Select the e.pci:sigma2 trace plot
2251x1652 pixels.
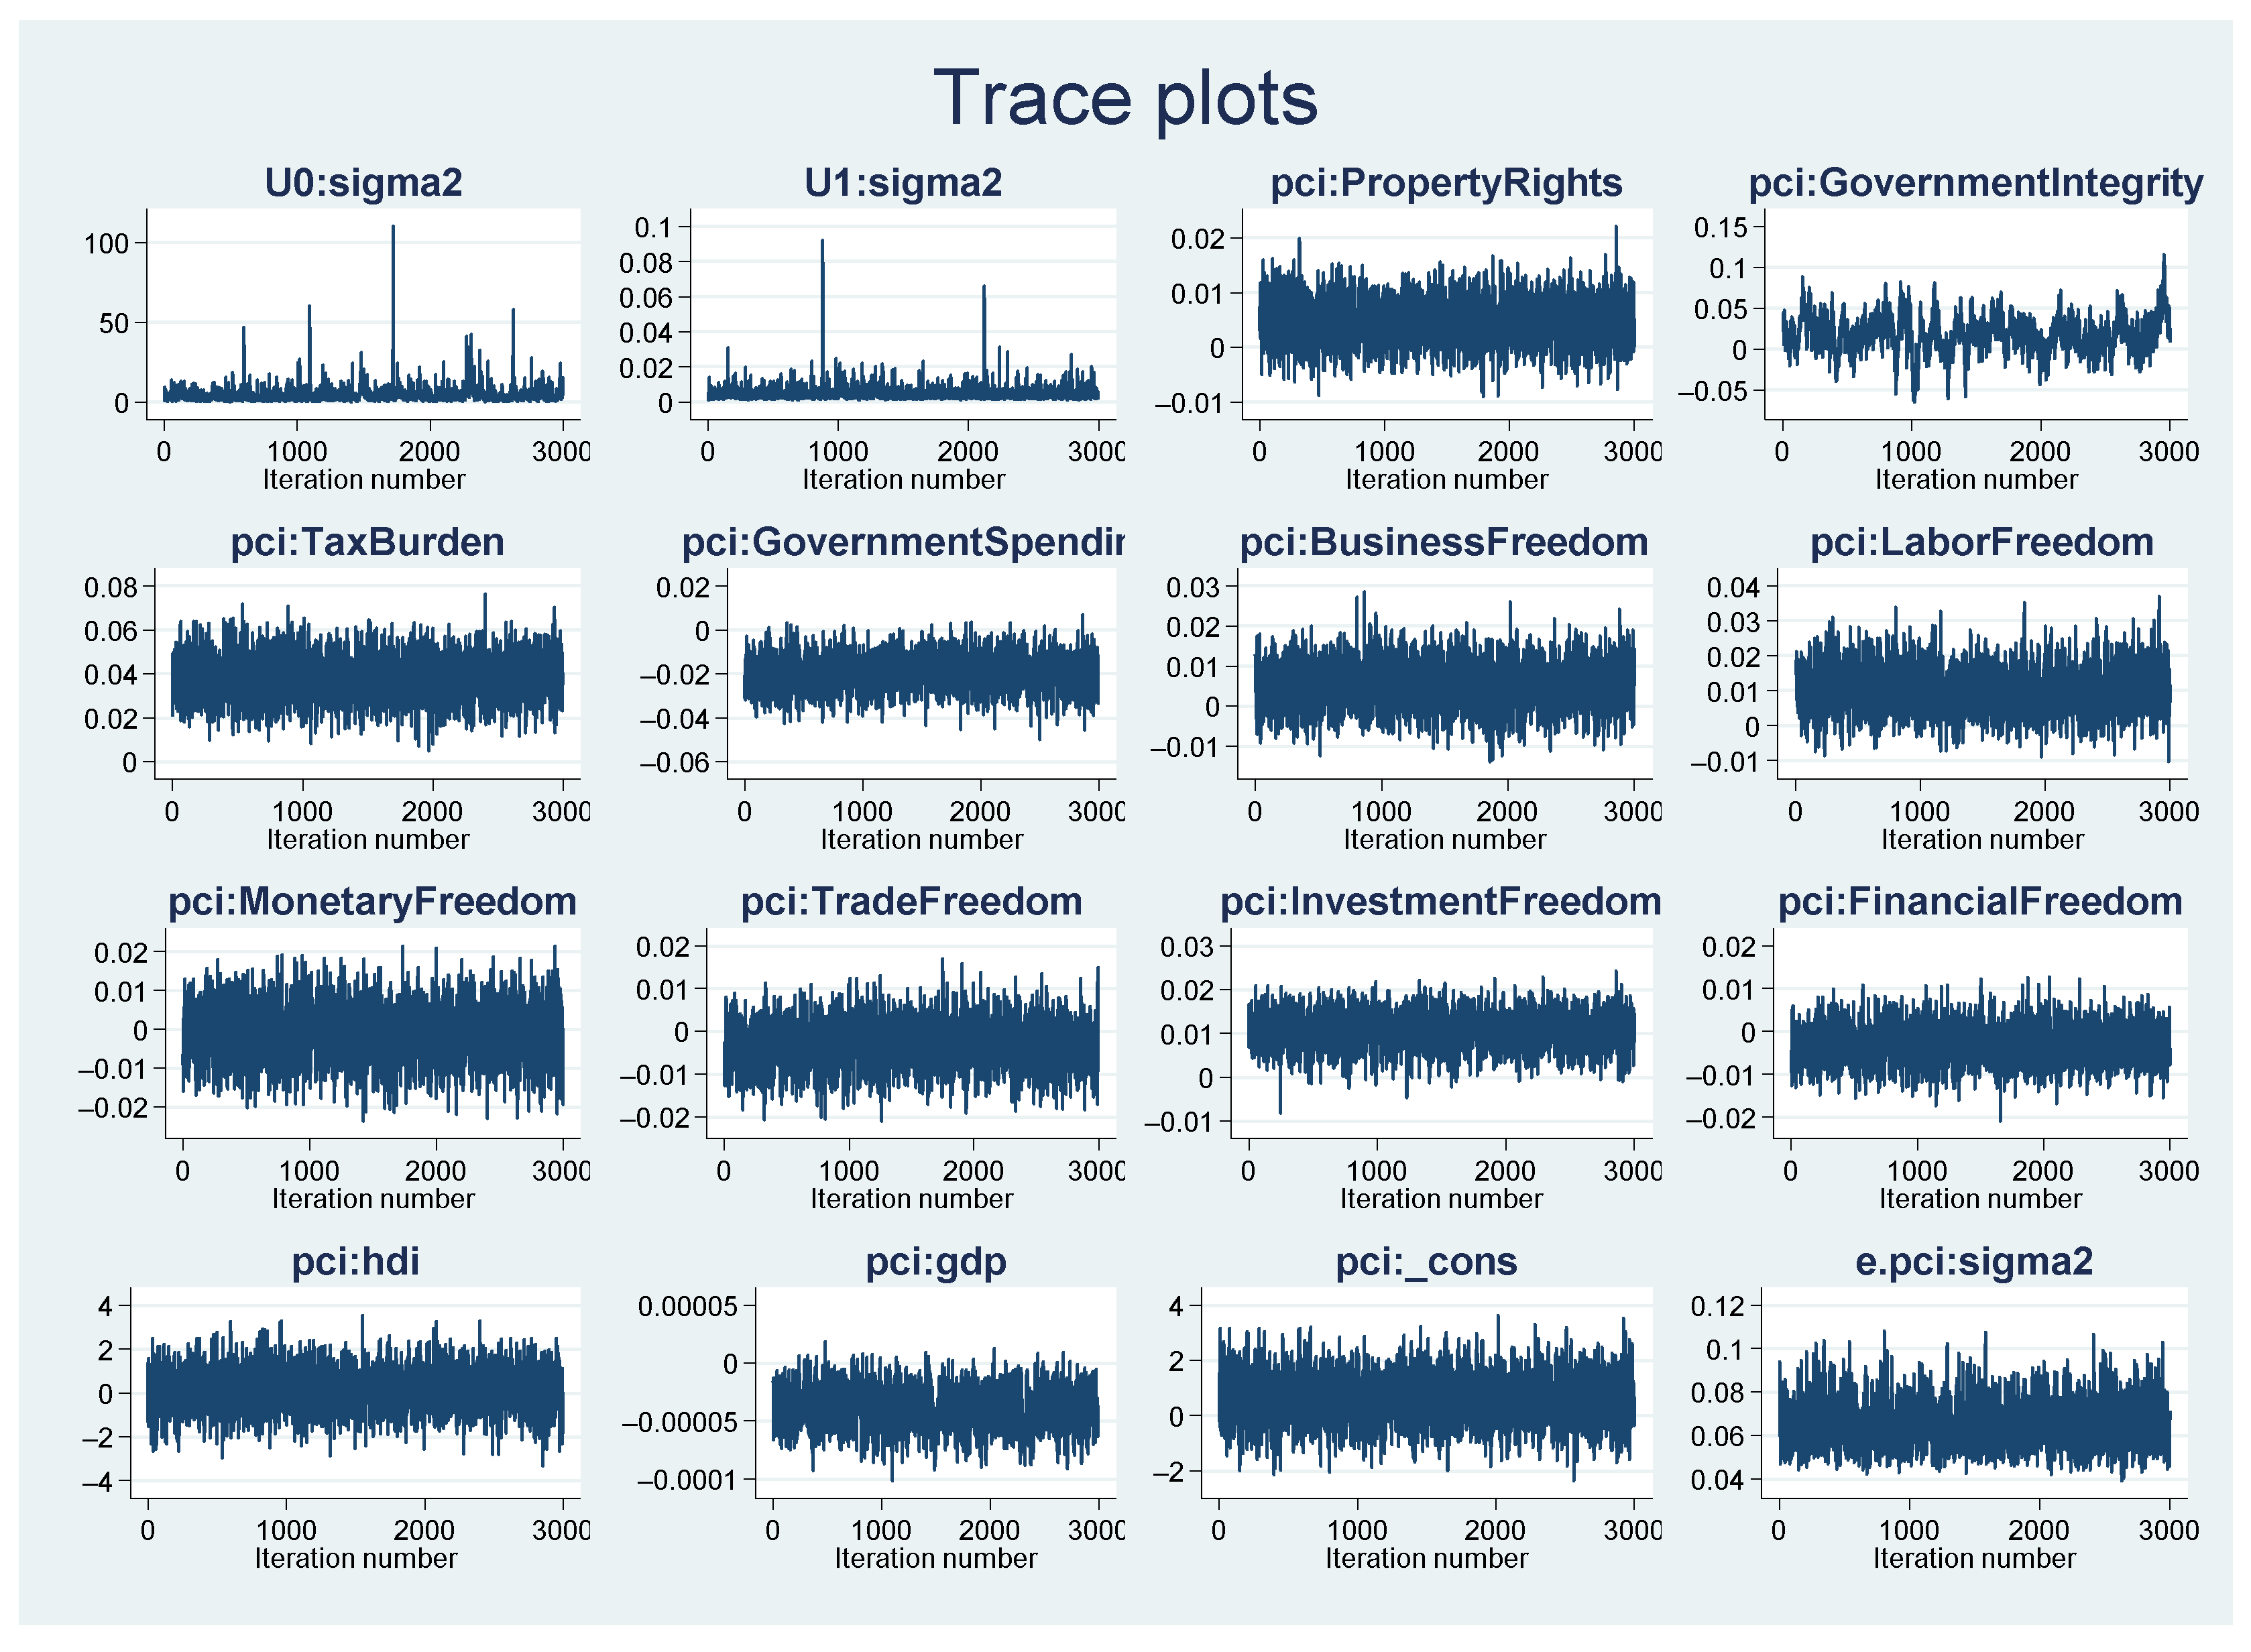point(1974,1392)
